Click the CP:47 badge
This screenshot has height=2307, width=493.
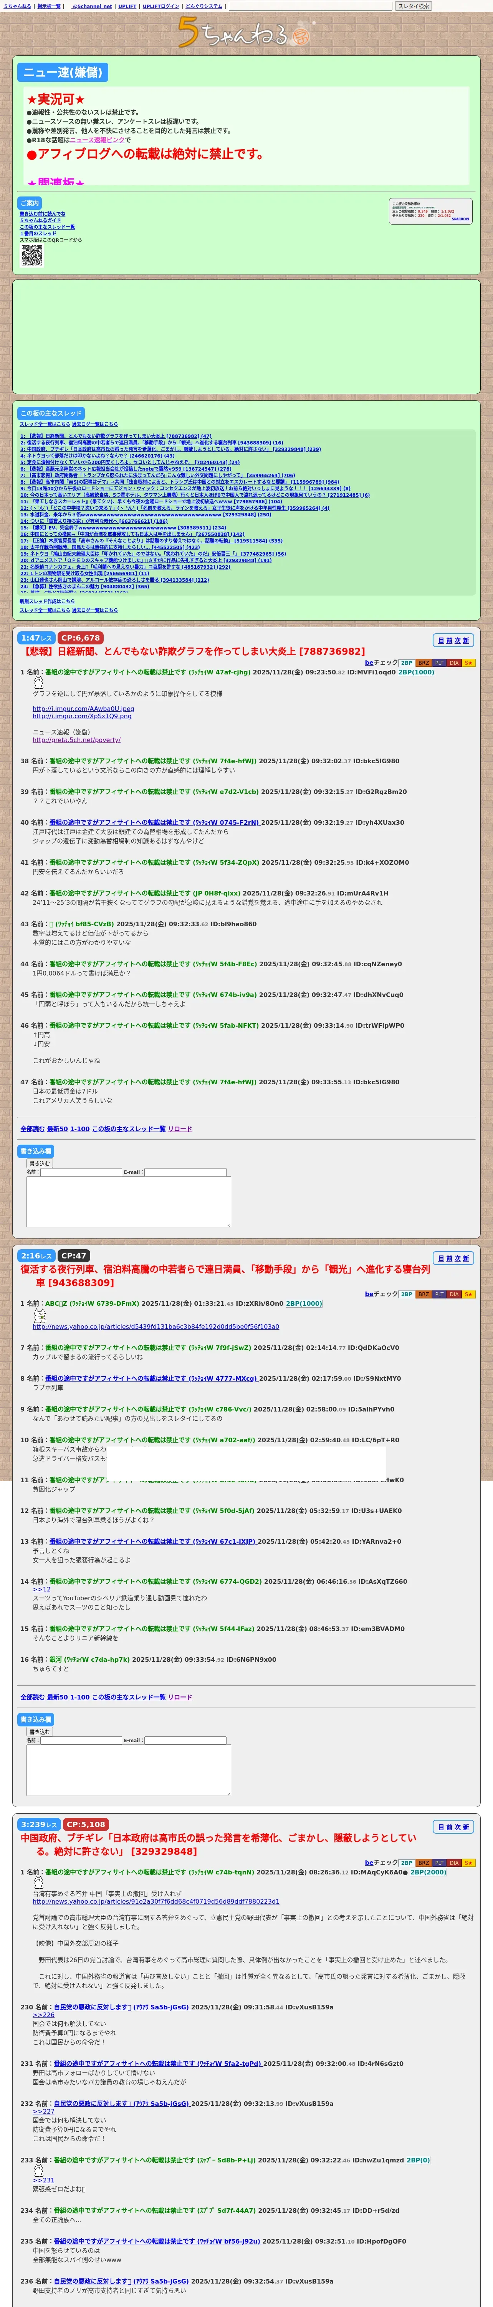74,1256
